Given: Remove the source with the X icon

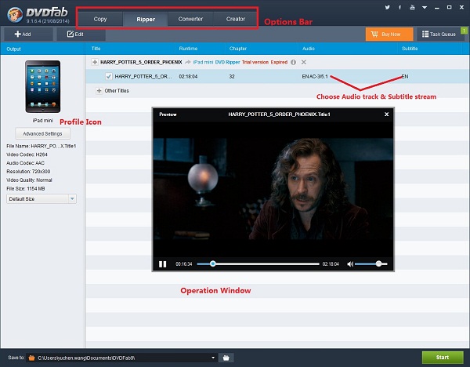Looking at the screenshot, I should (304, 62).
